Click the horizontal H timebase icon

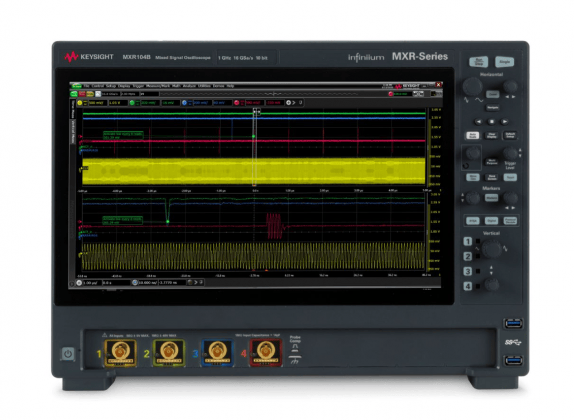(79, 283)
